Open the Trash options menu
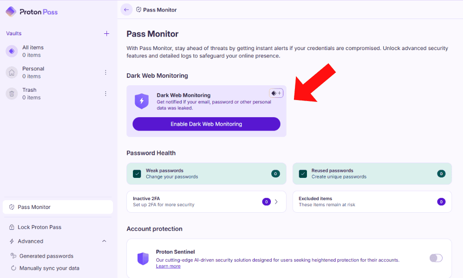The image size is (463, 278). (x=106, y=94)
